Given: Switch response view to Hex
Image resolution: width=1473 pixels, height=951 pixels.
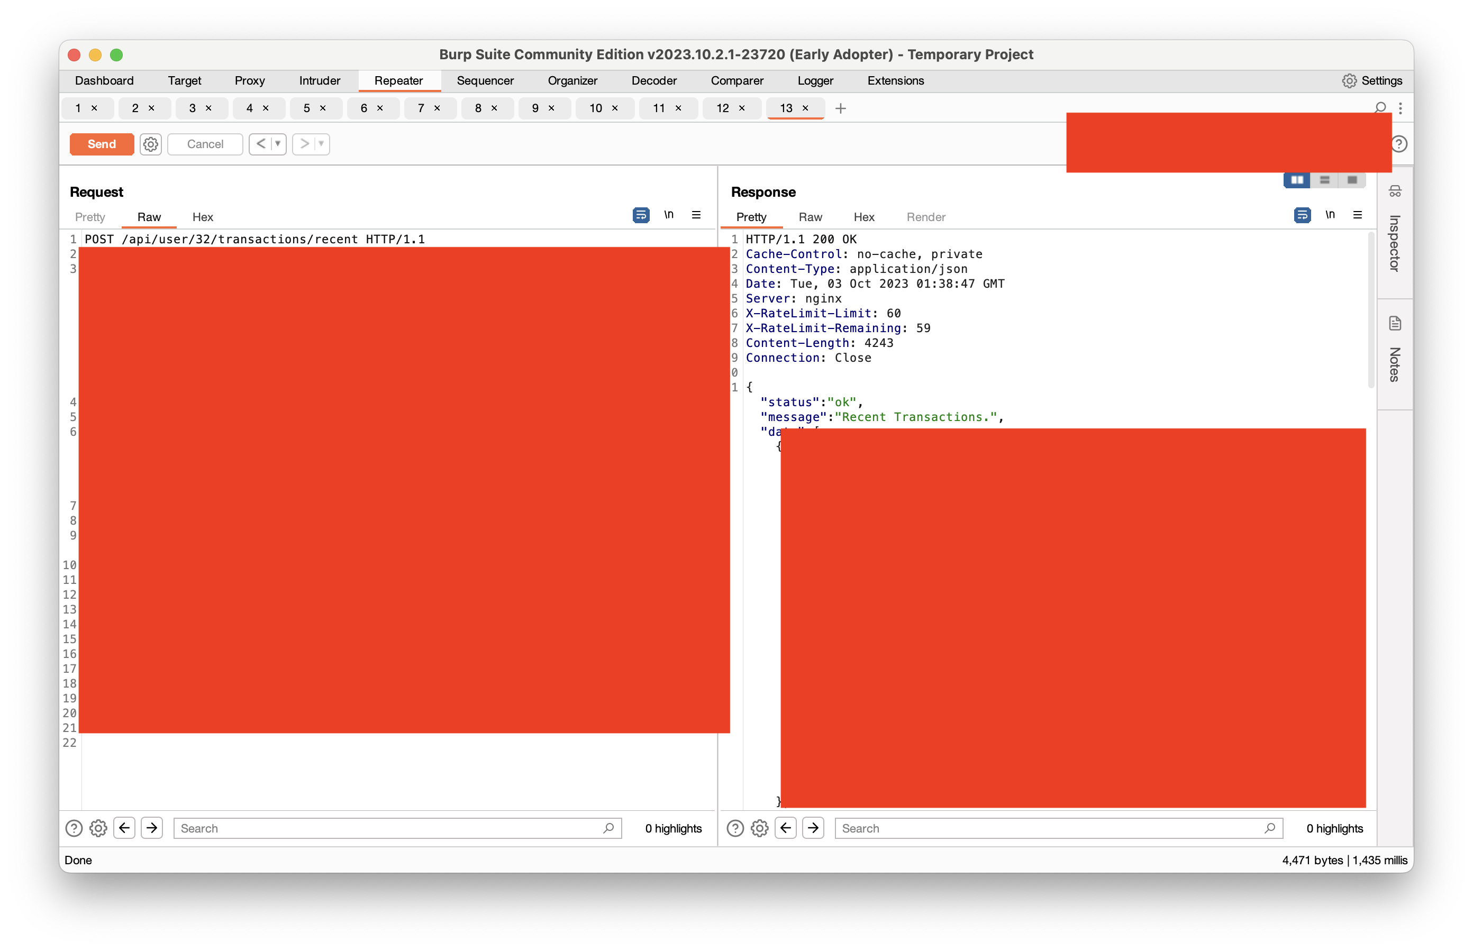Looking at the screenshot, I should [x=863, y=217].
